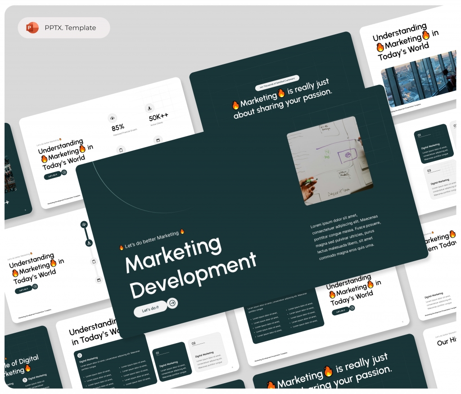461x394 pixels.
Task: Select the clipboard icon on the stats slide
Action: [x=121, y=149]
